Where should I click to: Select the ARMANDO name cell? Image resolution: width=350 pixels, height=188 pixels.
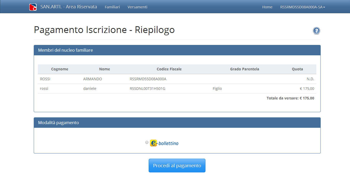(93, 79)
